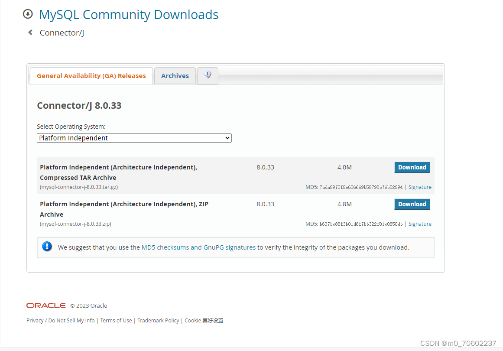Image resolution: width=503 pixels, height=351 pixels.
Task: Click filename (mysql-connector-j-8.0.33.zip)
Action: pos(75,224)
